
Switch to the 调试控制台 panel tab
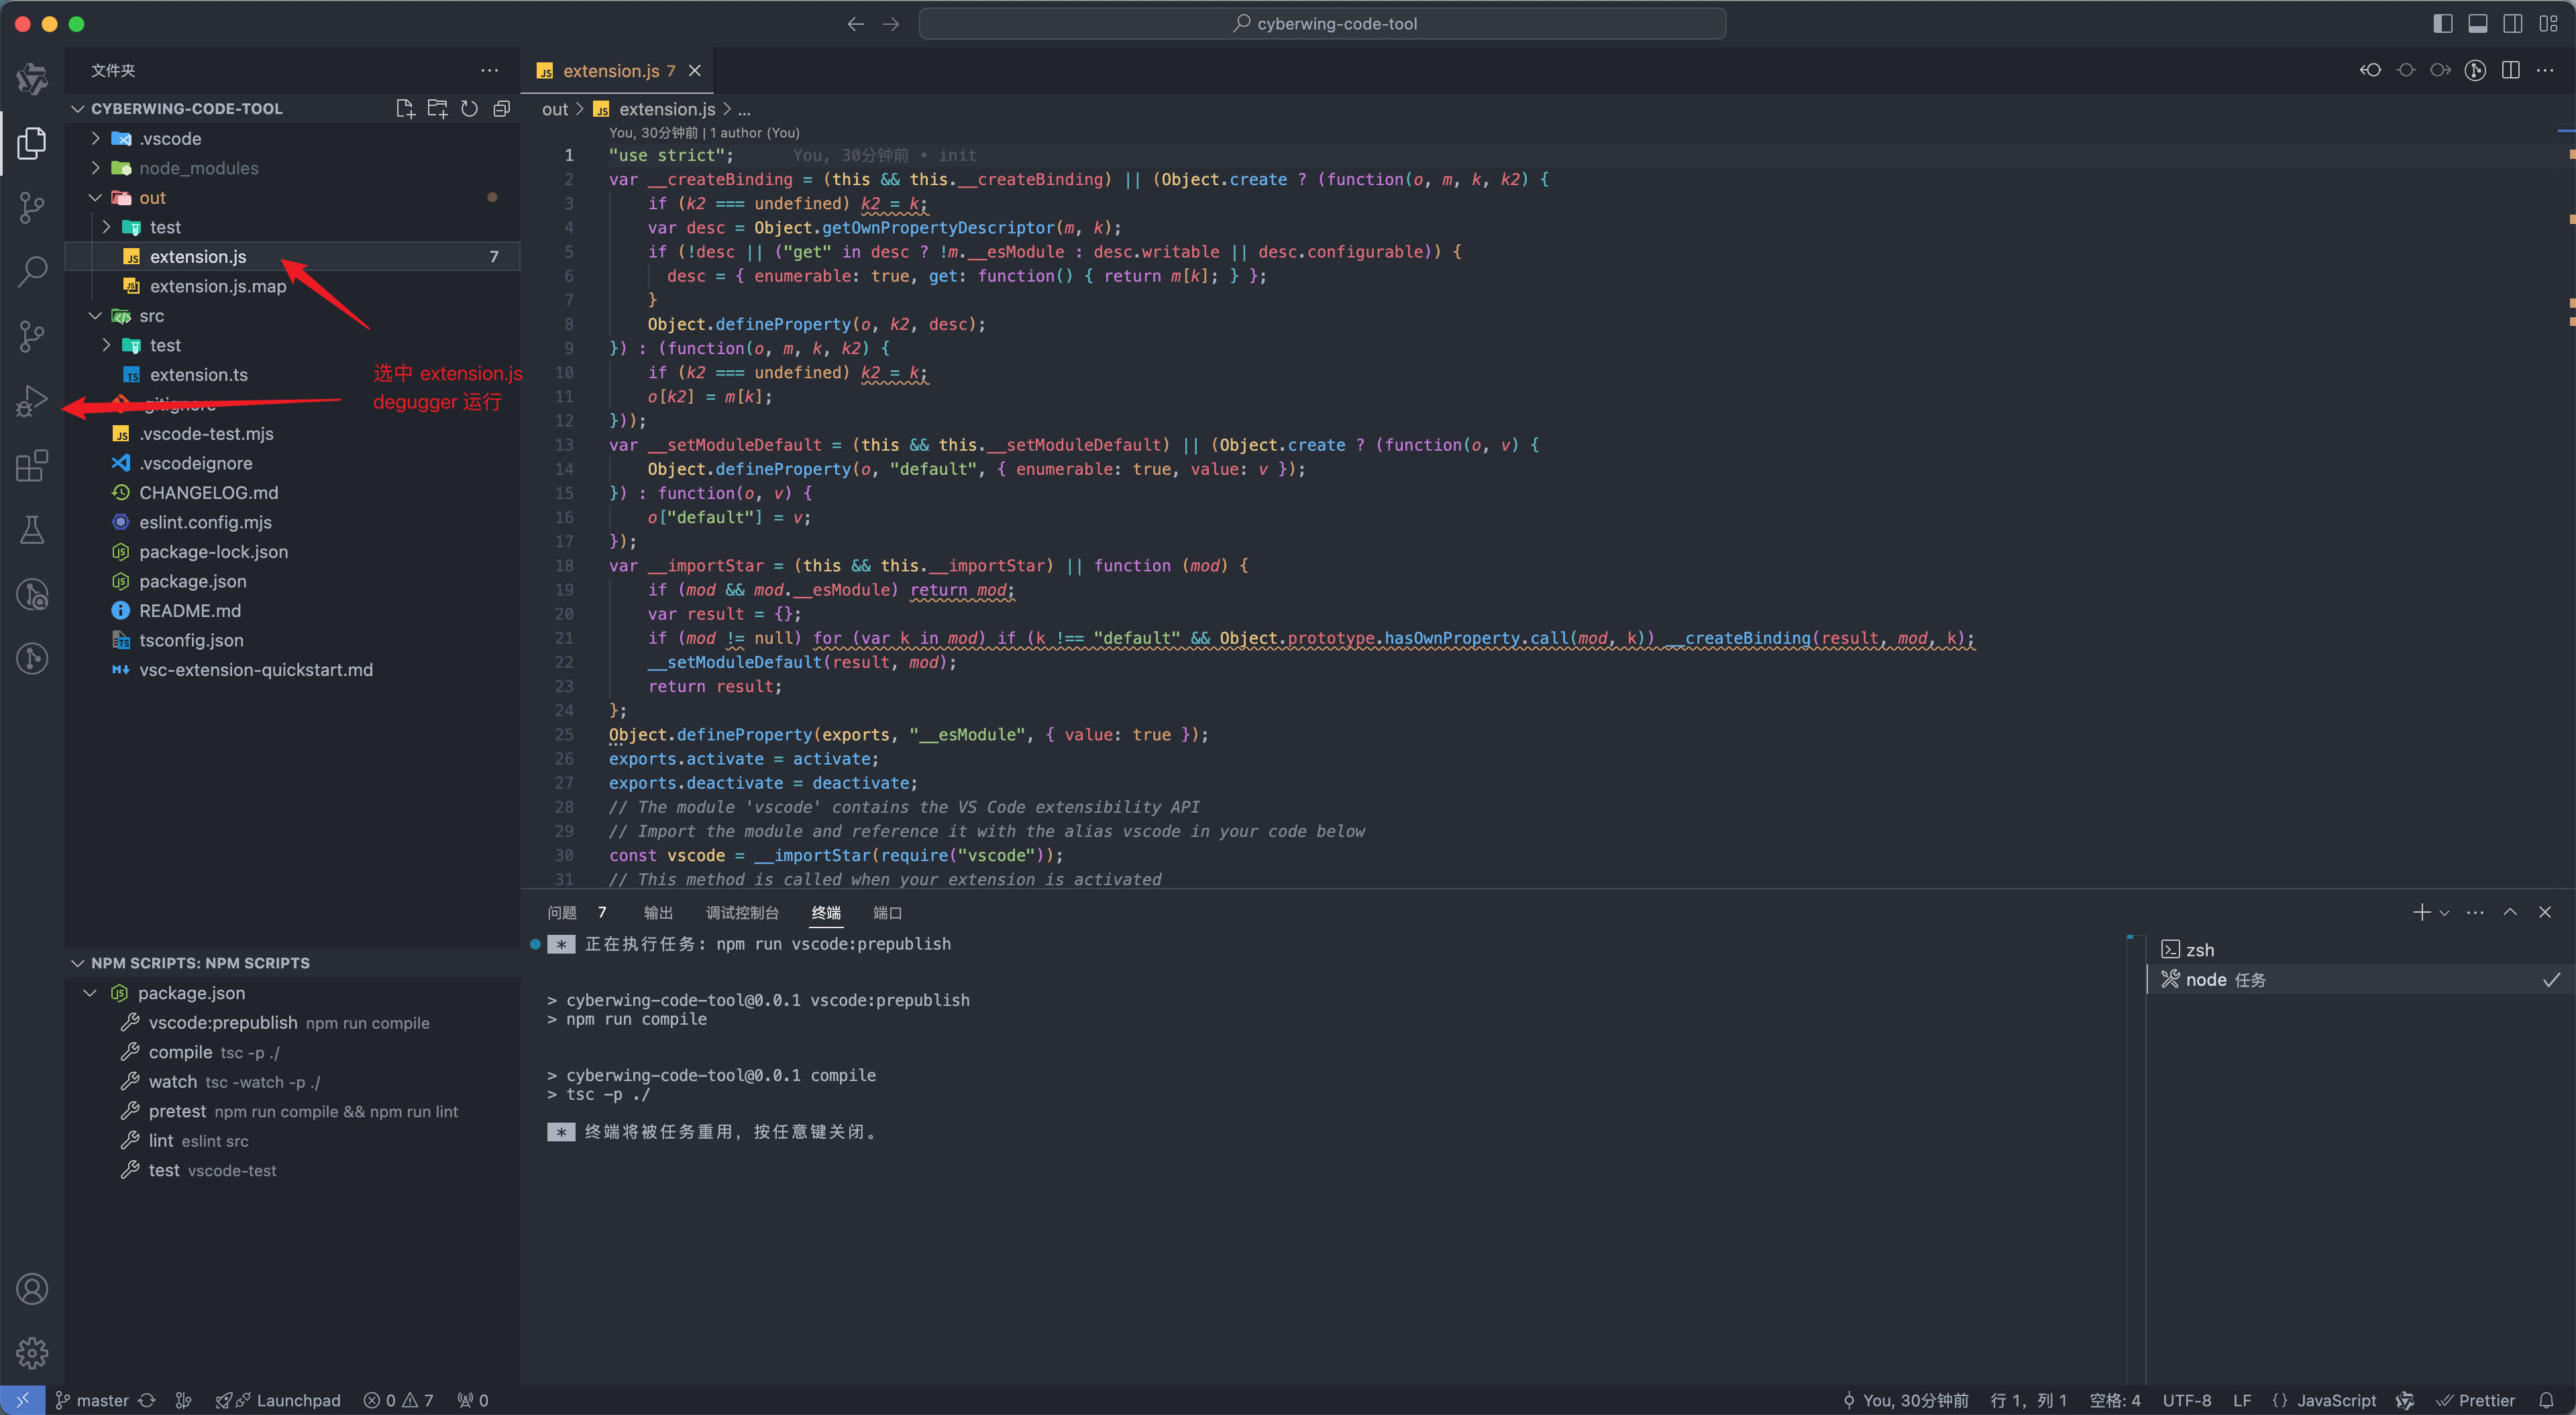[741, 913]
